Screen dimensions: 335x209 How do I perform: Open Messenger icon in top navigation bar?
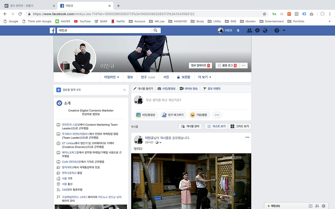[x=257, y=30]
